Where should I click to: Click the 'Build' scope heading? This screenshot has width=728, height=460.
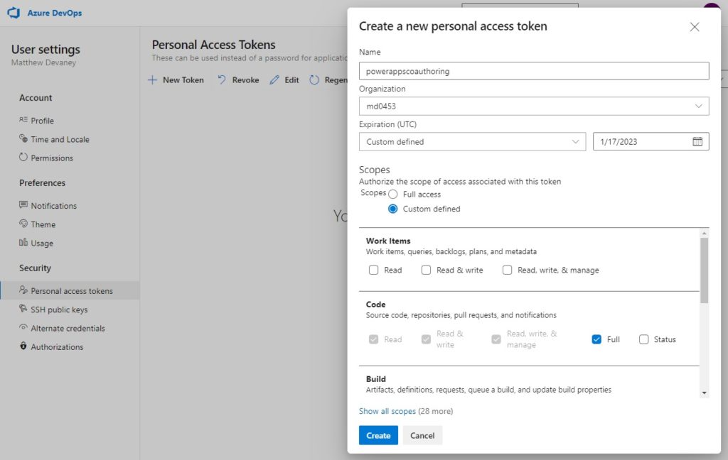tap(375, 379)
